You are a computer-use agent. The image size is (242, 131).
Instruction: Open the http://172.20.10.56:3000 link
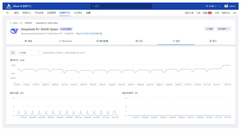click(87, 34)
